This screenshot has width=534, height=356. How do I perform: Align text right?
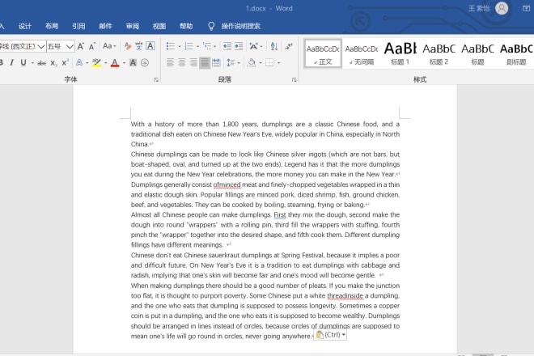pos(193,62)
